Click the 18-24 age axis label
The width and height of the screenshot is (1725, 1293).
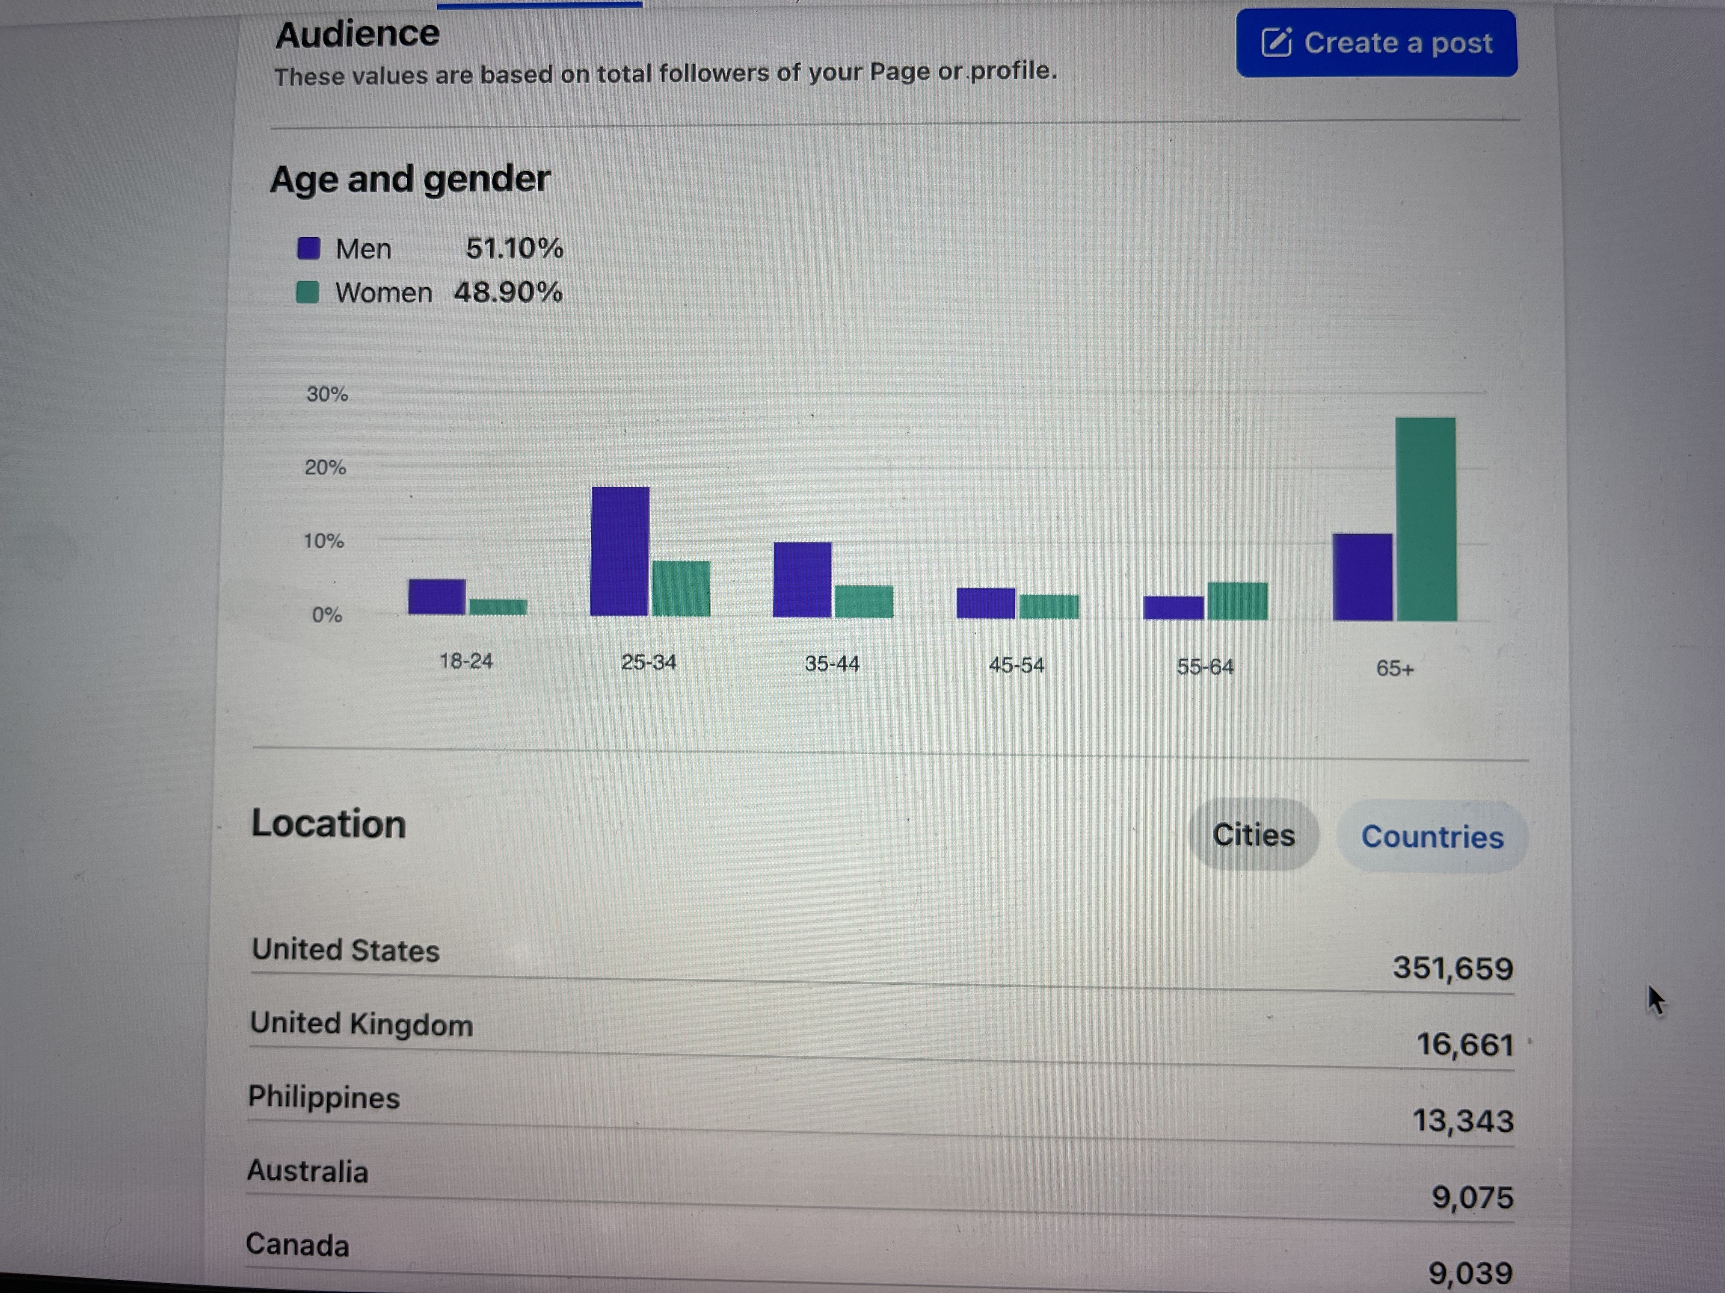click(466, 661)
